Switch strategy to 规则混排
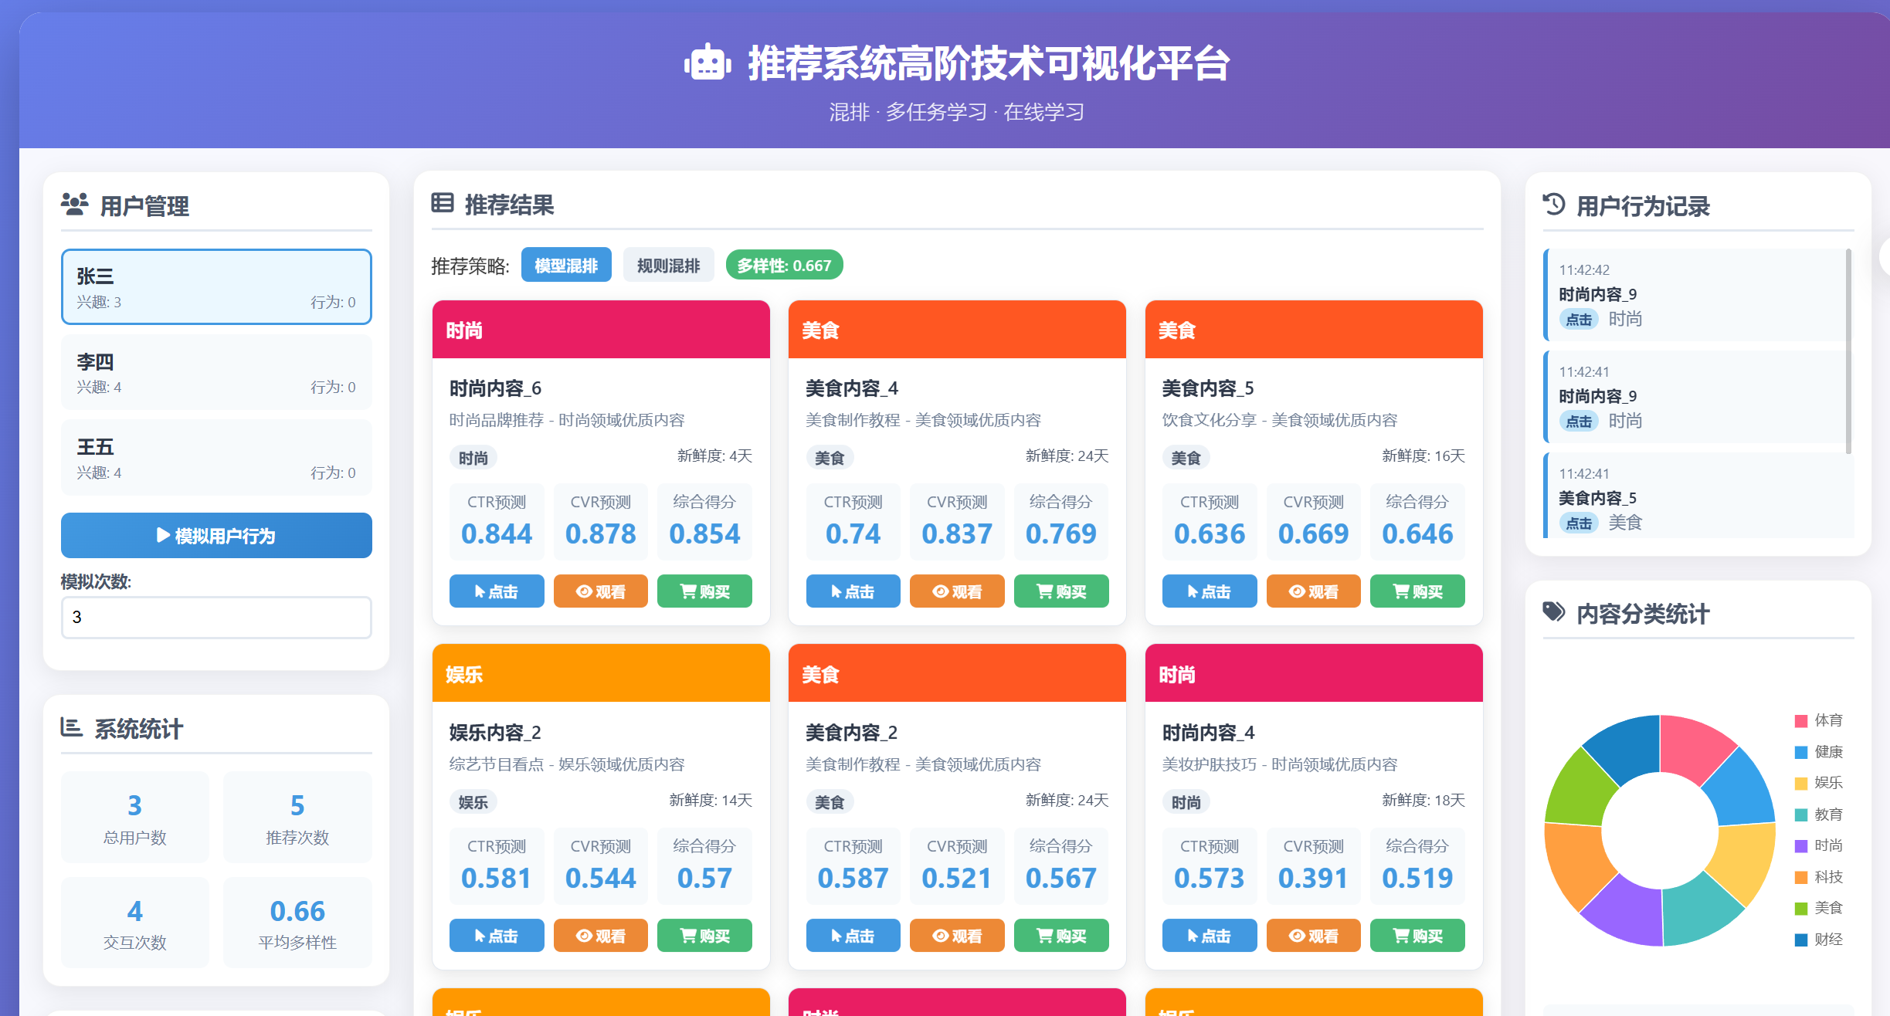 (x=668, y=266)
